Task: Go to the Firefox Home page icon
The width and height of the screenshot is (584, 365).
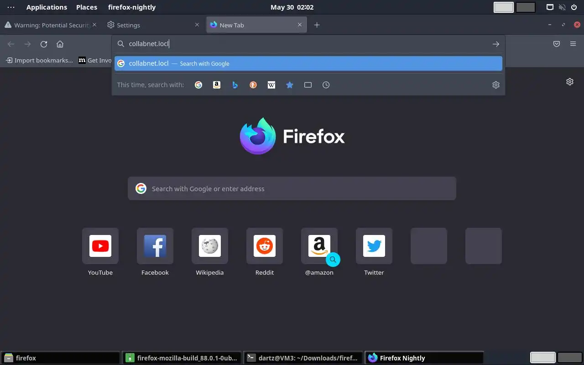Action: 60,44
